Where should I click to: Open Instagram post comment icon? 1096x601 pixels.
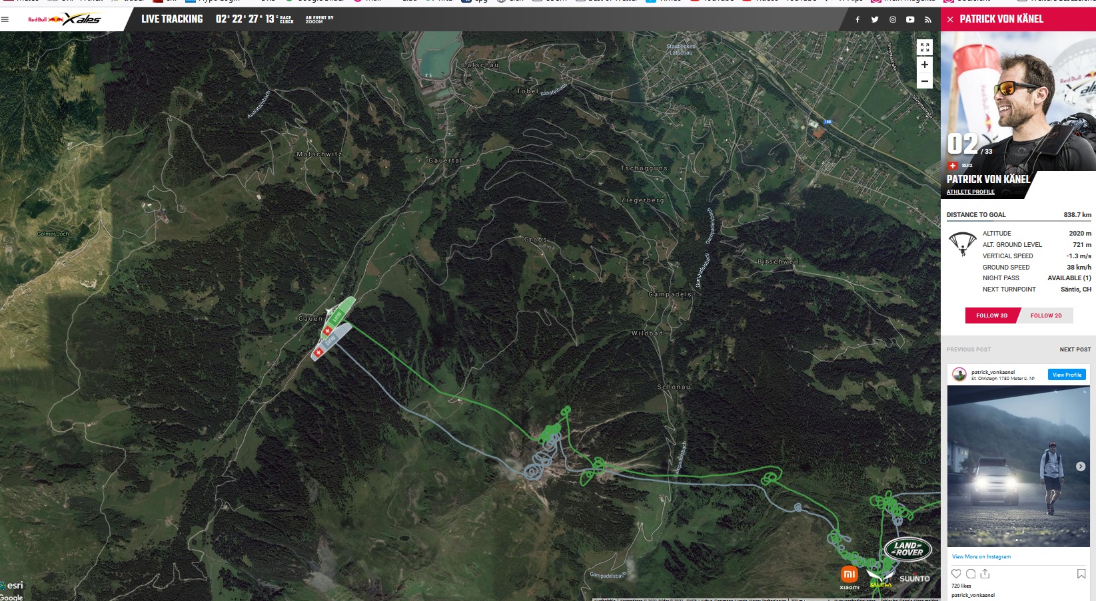971,574
